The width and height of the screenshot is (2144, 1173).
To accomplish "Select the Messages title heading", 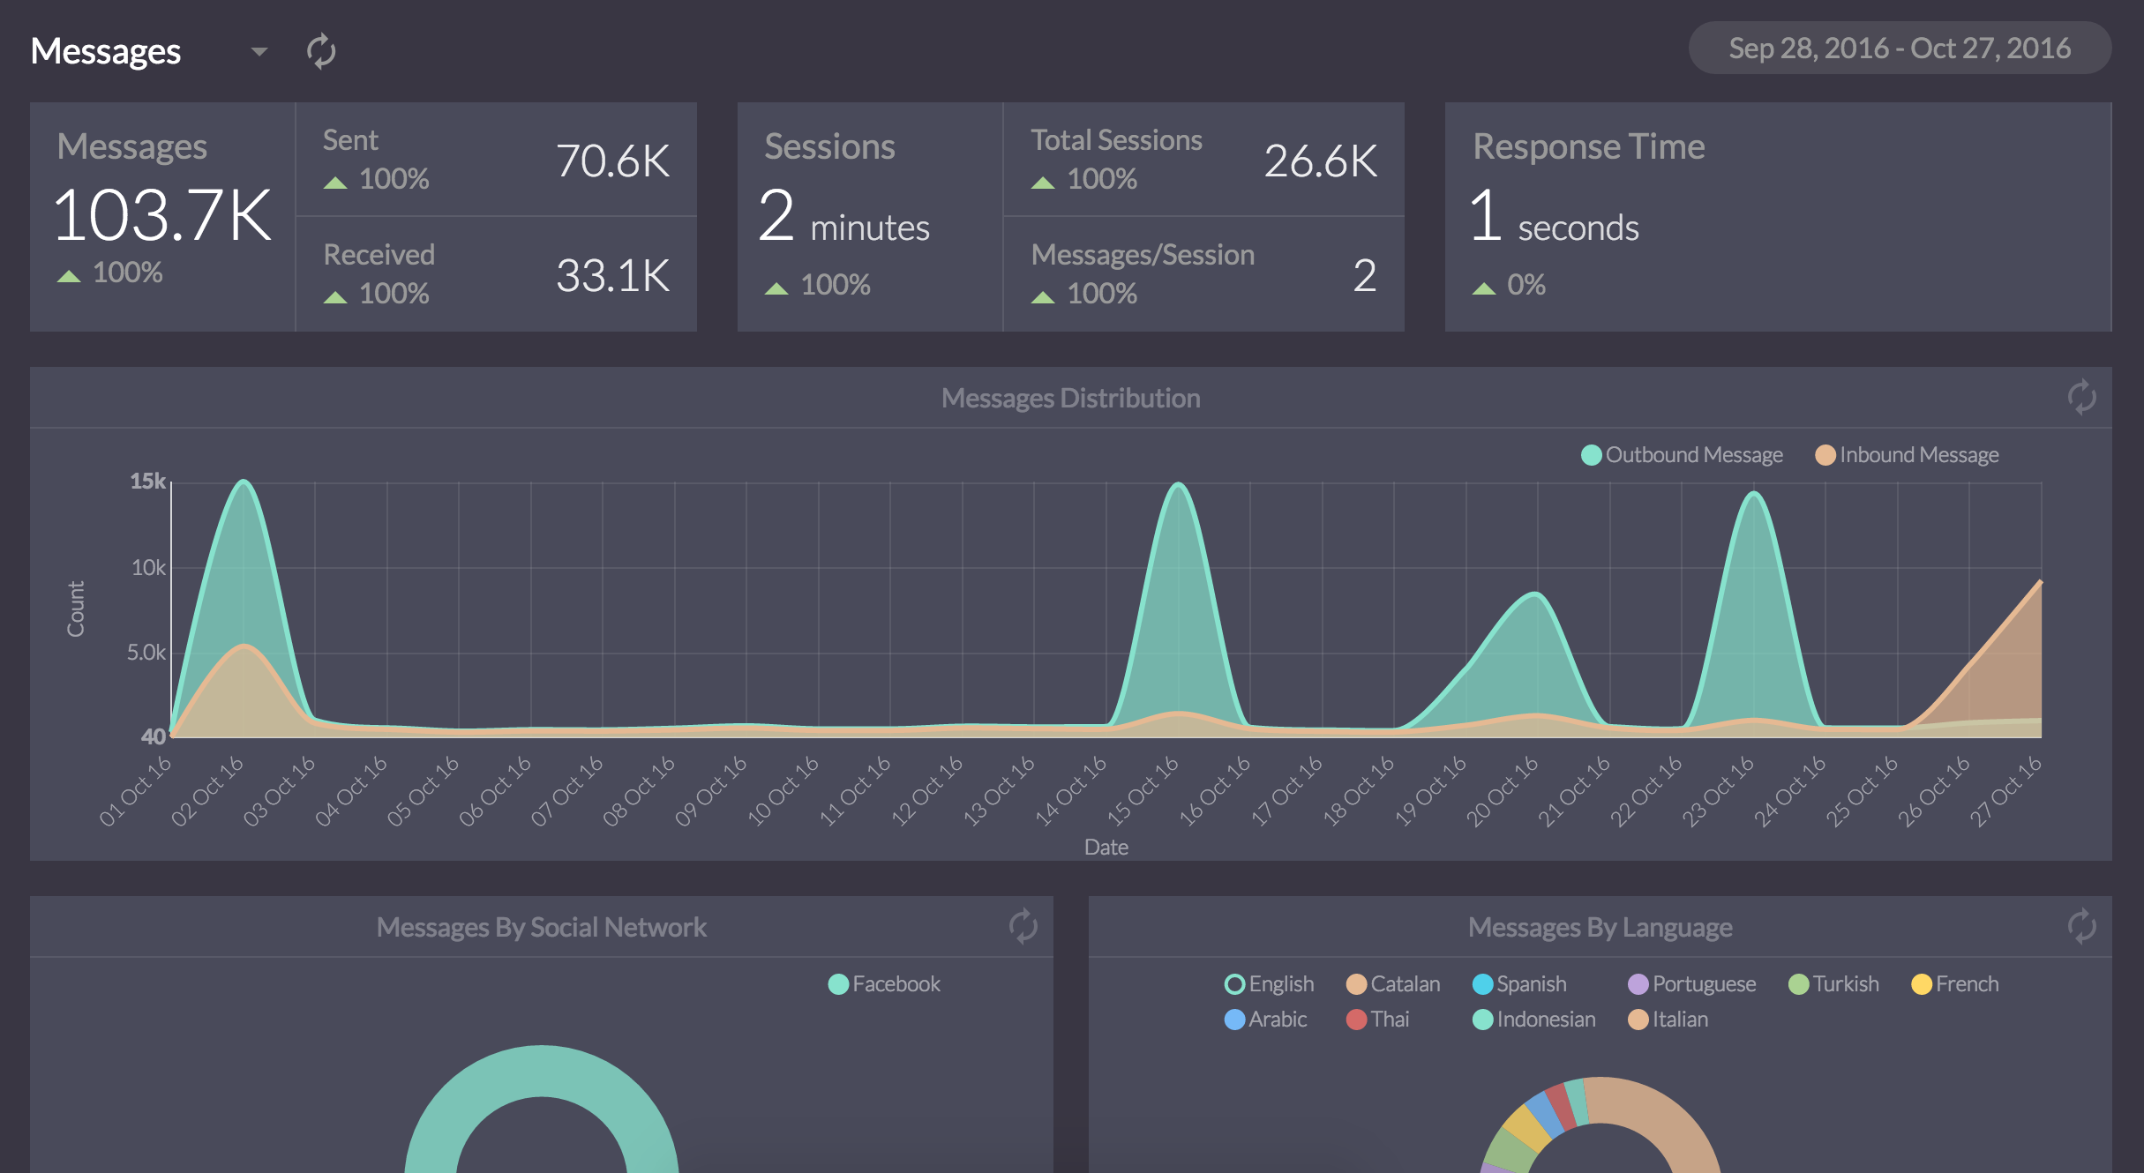I will pyautogui.click(x=106, y=52).
